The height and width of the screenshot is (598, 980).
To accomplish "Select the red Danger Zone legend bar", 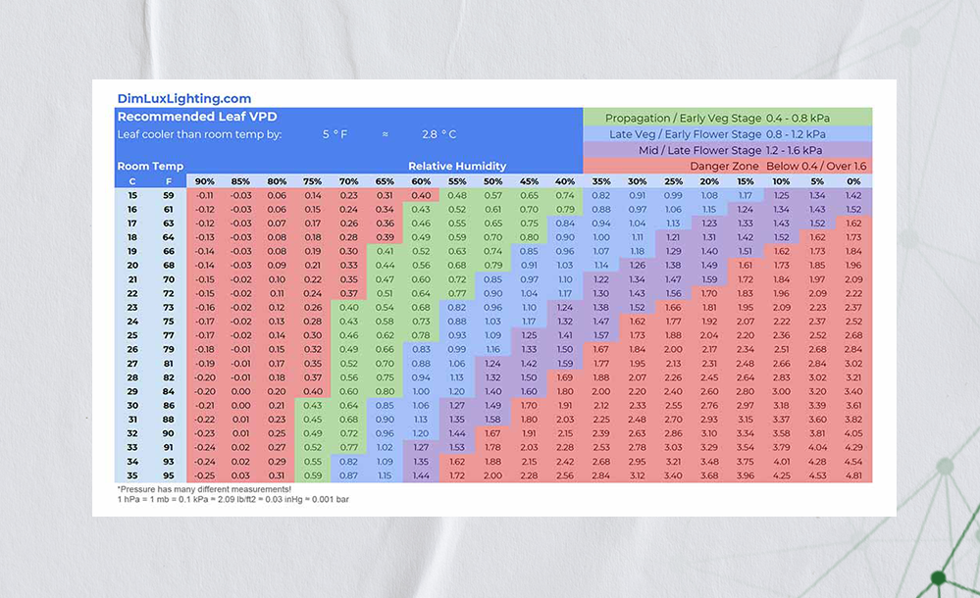I will [728, 166].
